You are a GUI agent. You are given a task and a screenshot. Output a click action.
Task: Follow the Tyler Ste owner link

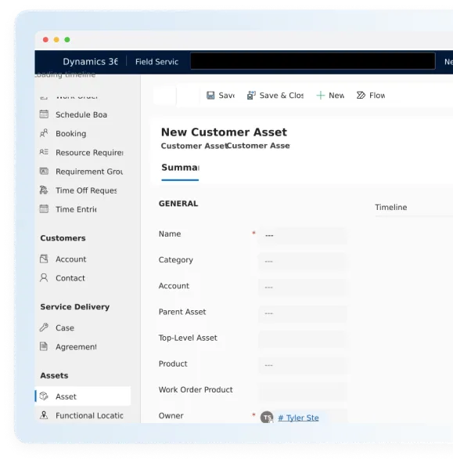click(x=298, y=418)
